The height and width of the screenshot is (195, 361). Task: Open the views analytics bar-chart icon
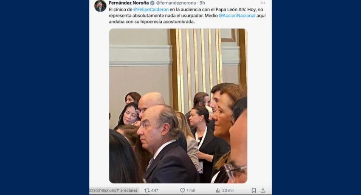[x=218, y=190]
